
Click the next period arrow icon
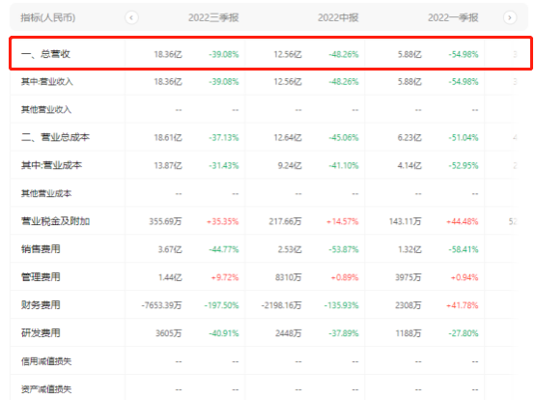pyautogui.click(x=510, y=17)
